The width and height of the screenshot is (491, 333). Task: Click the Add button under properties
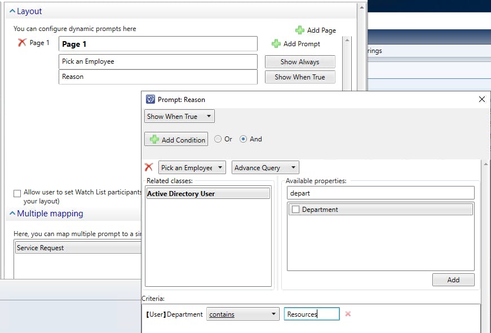tap(453, 280)
